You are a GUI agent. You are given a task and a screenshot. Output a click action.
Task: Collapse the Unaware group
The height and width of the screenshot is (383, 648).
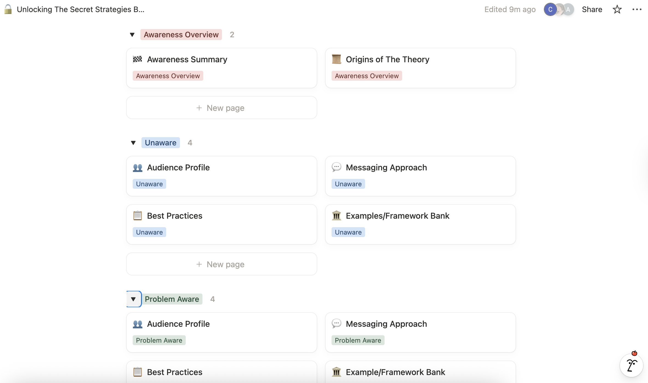[x=133, y=143]
